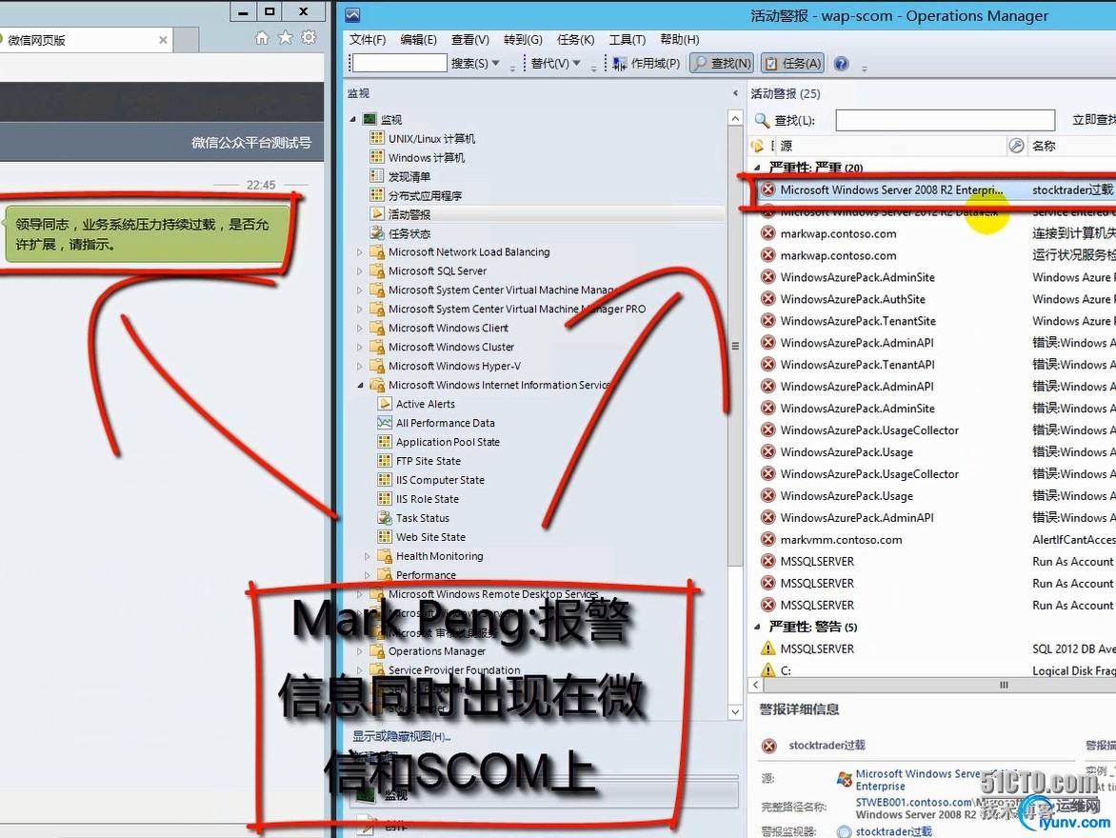Select UNIX/Linux 计算机 view
The width and height of the screenshot is (1116, 838).
431,138
